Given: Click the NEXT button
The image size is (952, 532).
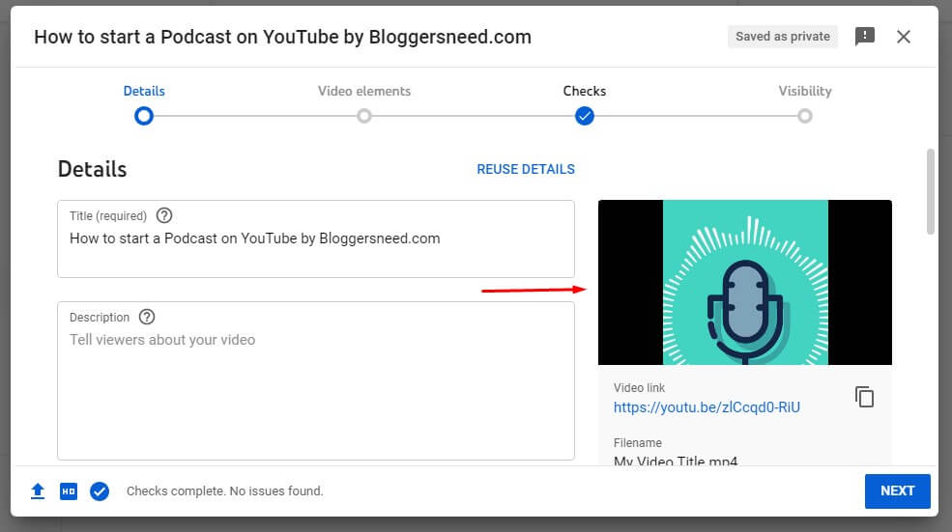Looking at the screenshot, I should tap(897, 490).
